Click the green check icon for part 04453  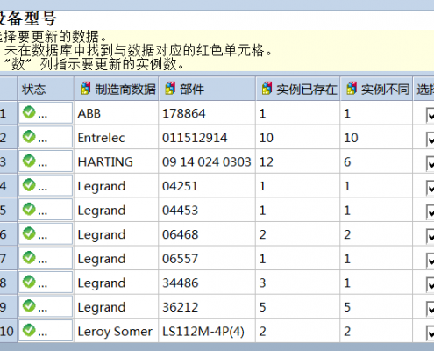(29, 210)
